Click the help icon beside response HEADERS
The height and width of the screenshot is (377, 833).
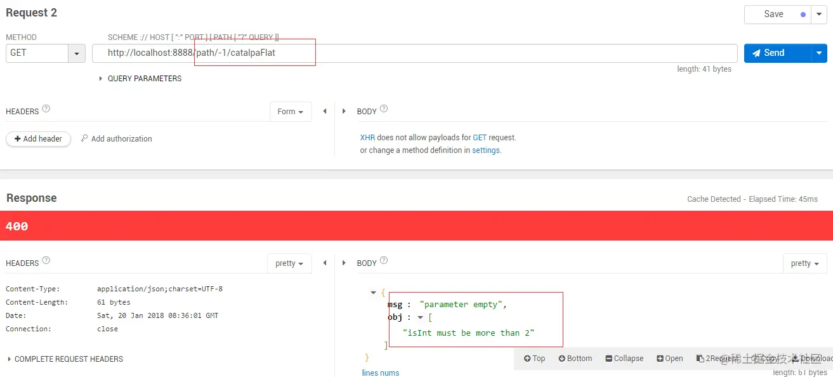[46, 261]
